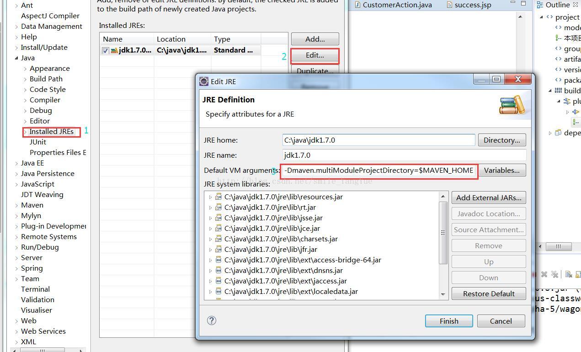The height and width of the screenshot is (352, 581).
Task: Select AspectJ Compiler preferences entry
Action: 50,16
